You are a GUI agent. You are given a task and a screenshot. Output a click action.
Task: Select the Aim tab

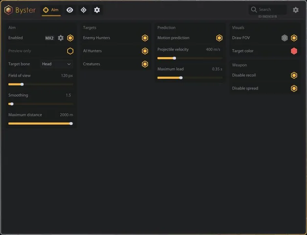(x=51, y=10)
